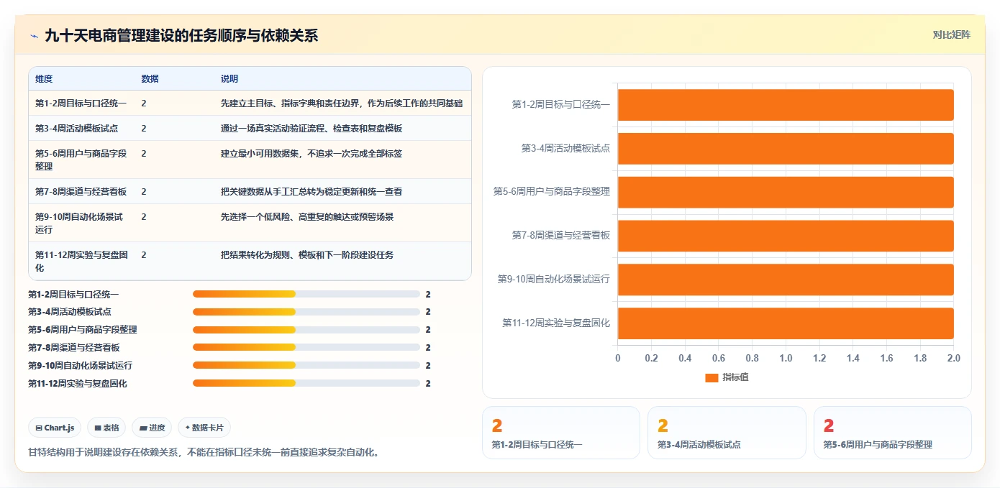Click table cell 第1-2周目标与口径统一
This screenshot has height=488, width=1000.
(x=81, y=103)
